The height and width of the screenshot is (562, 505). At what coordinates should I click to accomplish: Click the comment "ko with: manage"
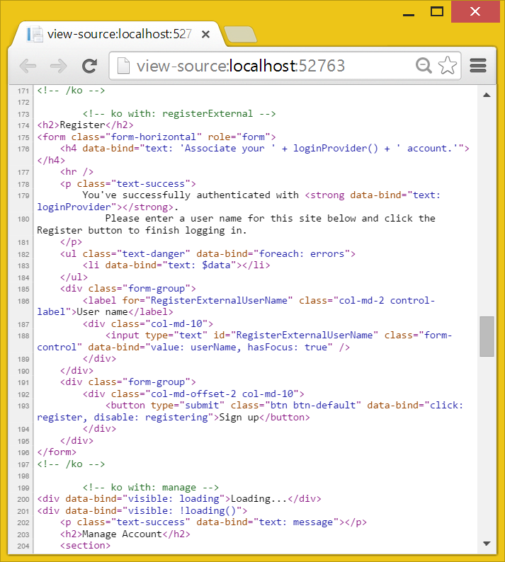point(153,488)
